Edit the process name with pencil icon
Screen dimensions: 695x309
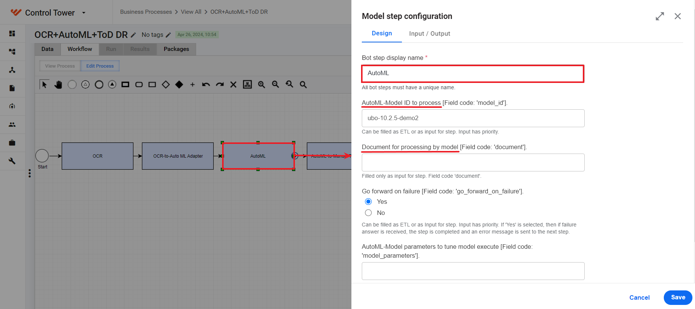(x=133, y=35)
